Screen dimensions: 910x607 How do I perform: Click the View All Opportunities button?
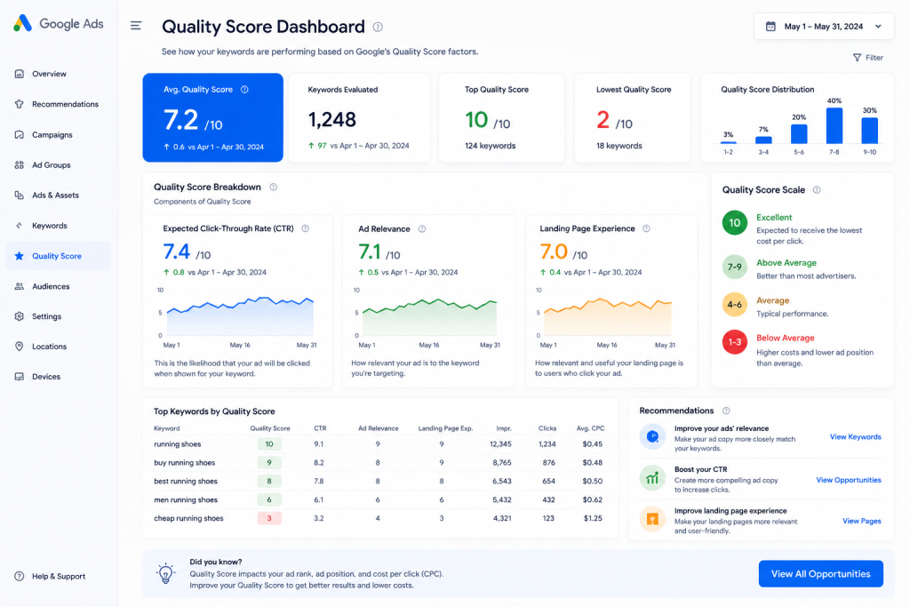[x=820, y=574]
